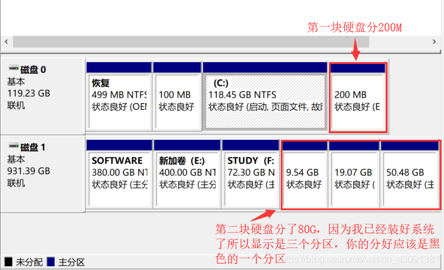Image resolution: width=444 pixels, height=270 pixels.
Task: Select the 19.07 GB partition on Disk 1
Action: pos(354,175)
